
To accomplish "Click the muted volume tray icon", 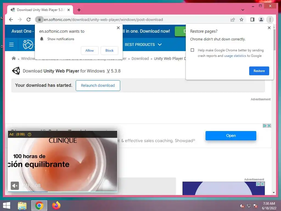I will pos(242,206).
